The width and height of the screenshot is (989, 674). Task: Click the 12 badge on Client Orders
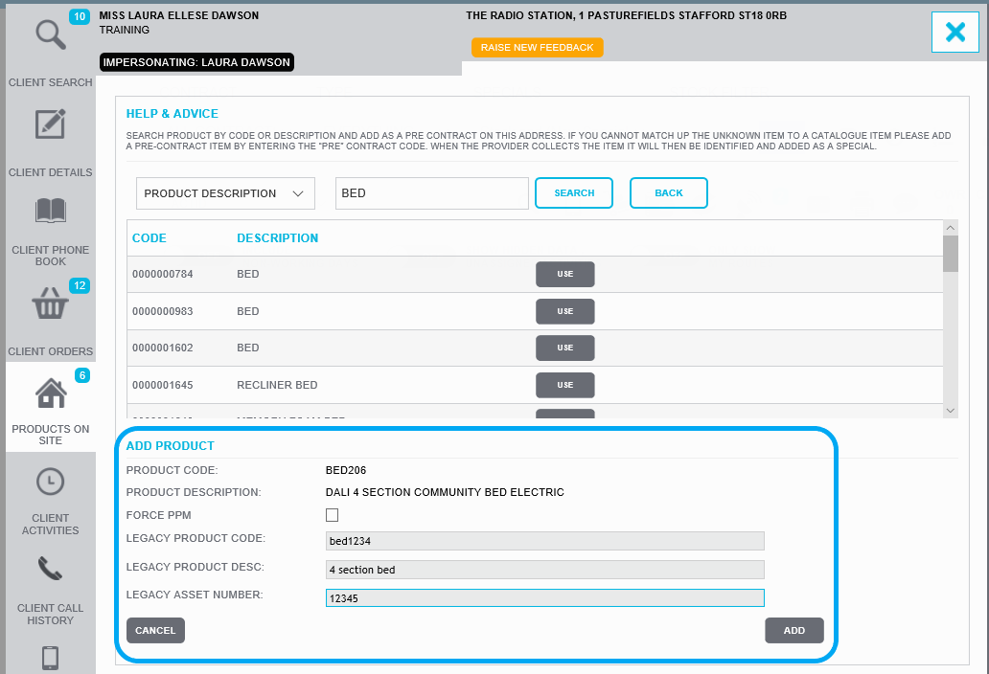click(x=80, y=285)
